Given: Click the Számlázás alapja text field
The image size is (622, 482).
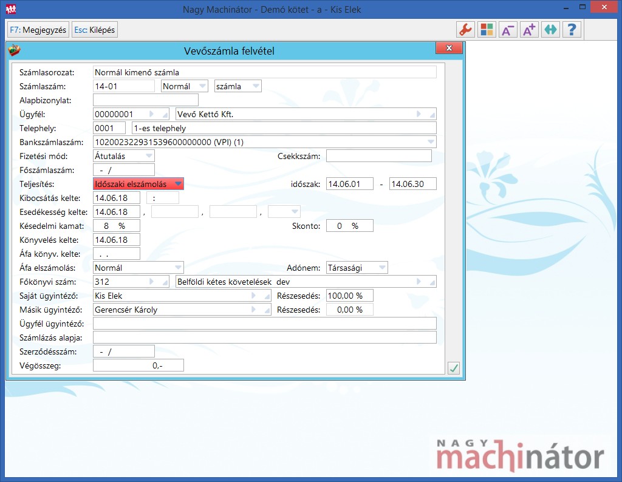Looking at the screenshot, I should click(264, 338).
